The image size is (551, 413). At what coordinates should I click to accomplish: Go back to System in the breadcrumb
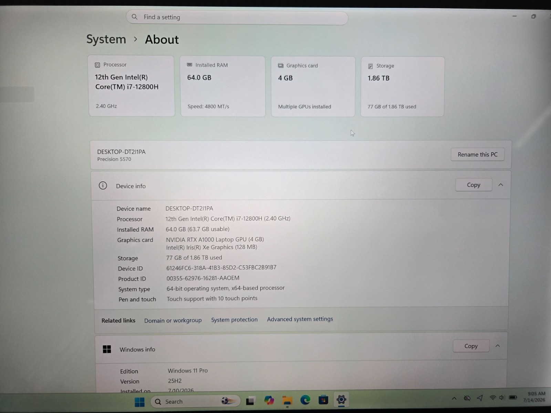106,39
